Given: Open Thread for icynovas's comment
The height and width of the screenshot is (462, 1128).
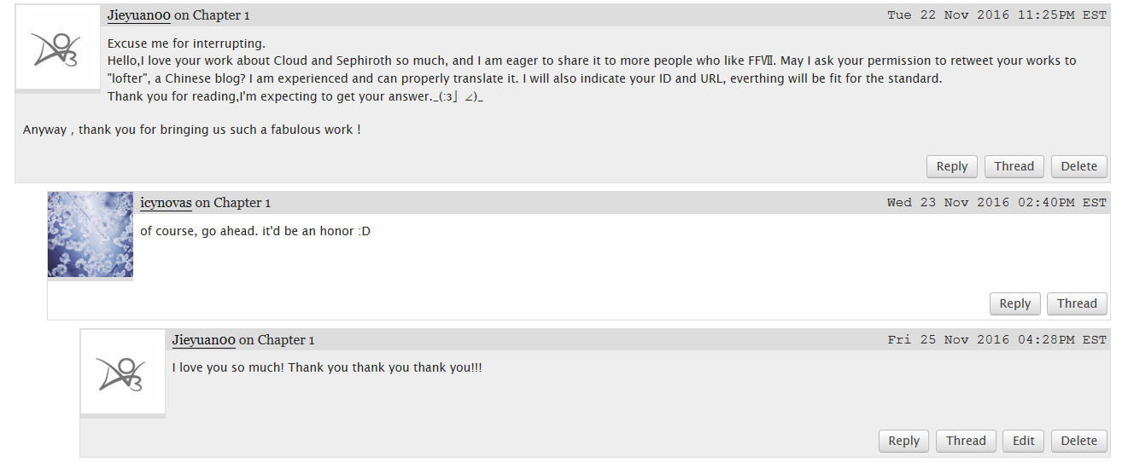Looking at the screenshot, I should (1077, 303).
